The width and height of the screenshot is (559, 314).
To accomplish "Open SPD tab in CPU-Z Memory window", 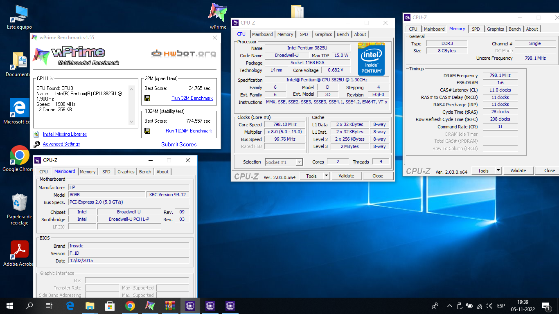I will [x=476, y=29].
